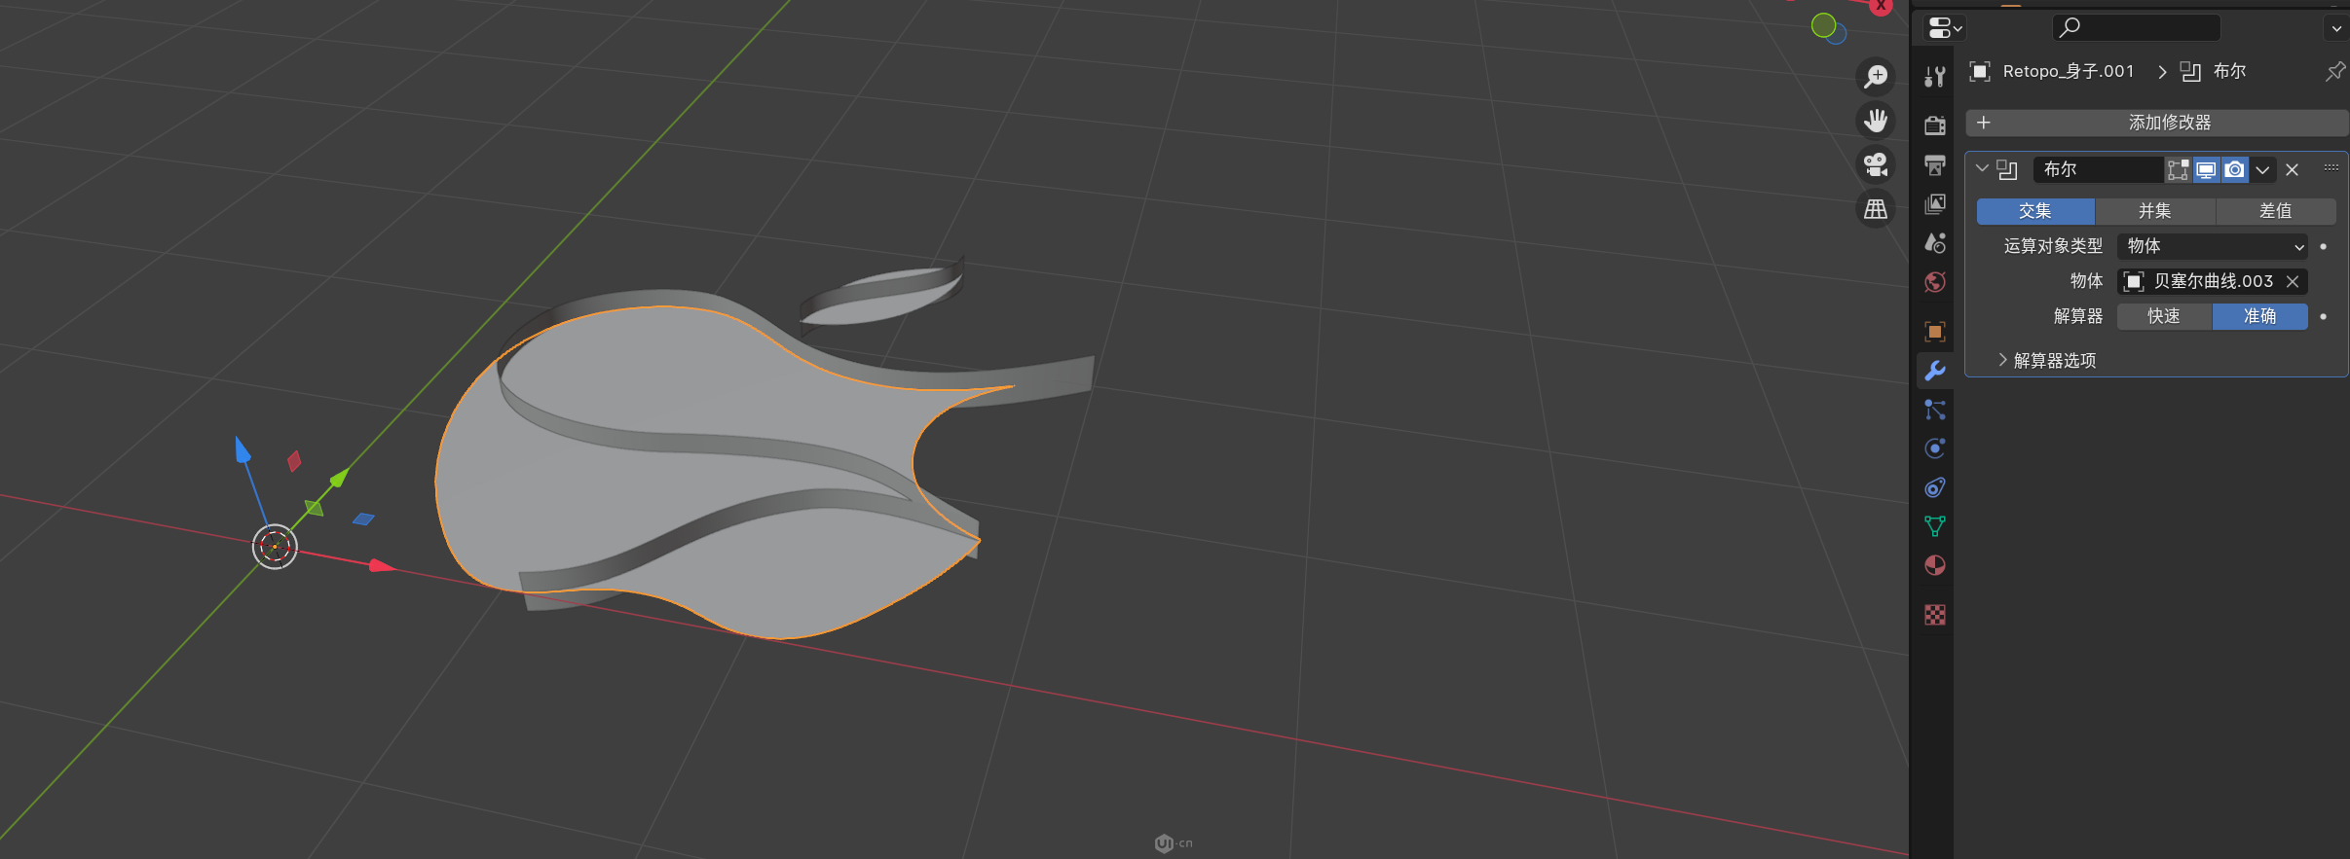Click the viewport zoom magnifier icon

coord(1876,76)
